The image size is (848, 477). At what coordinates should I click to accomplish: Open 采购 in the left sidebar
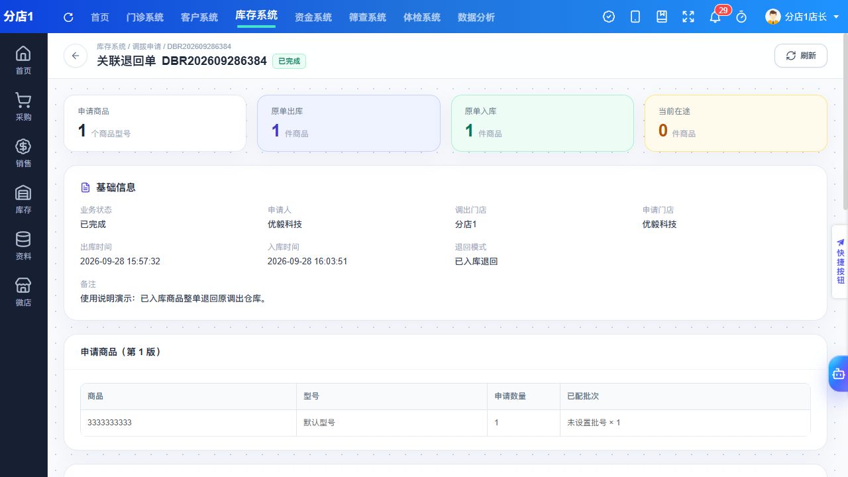click(x=23, y=107)
